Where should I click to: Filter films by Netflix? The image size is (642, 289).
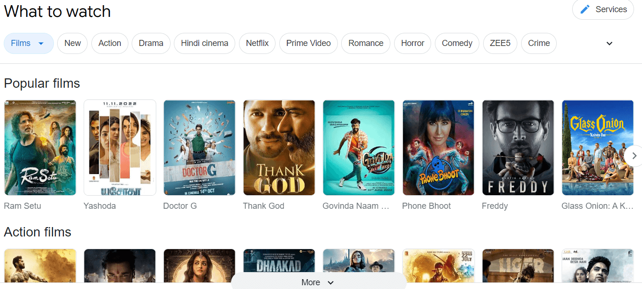257,43
